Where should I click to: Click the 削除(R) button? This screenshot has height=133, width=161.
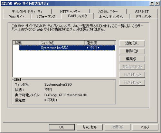pos(132,51)
